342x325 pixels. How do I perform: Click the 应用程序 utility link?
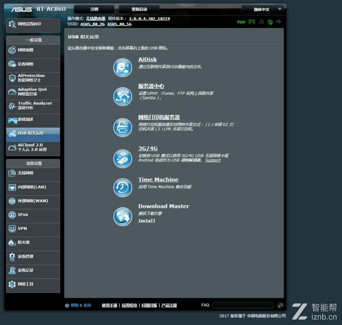[x=129, y=306]
